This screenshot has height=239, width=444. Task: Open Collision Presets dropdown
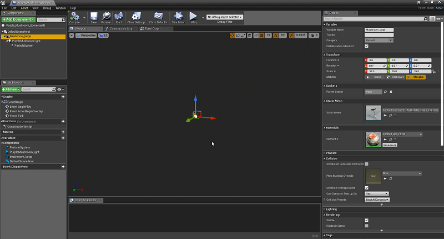377,200
